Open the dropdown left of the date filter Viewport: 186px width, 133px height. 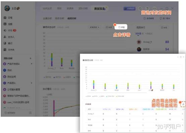pyautogui.click(x=94, y=27)
